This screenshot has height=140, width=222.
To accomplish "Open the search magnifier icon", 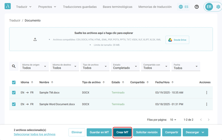I will point(14,66).
